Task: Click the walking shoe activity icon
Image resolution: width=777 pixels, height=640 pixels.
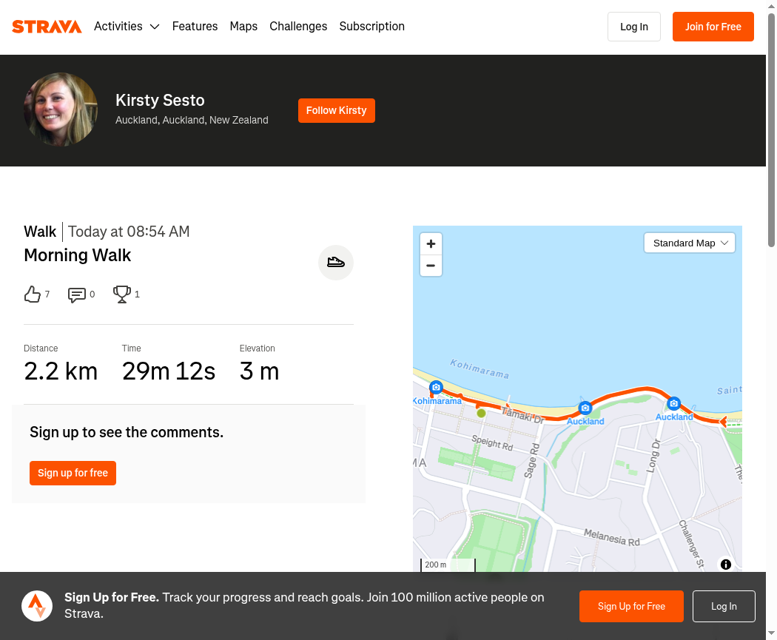Action: coord(335,262)
